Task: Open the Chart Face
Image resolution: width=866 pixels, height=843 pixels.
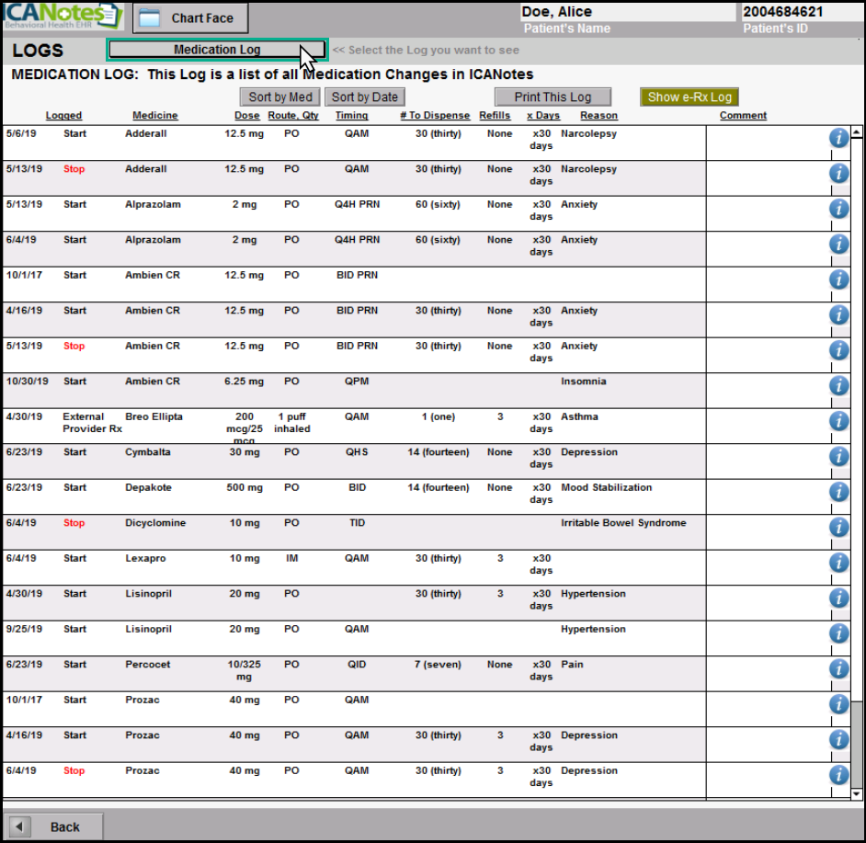Action: (x=190, y=17)
